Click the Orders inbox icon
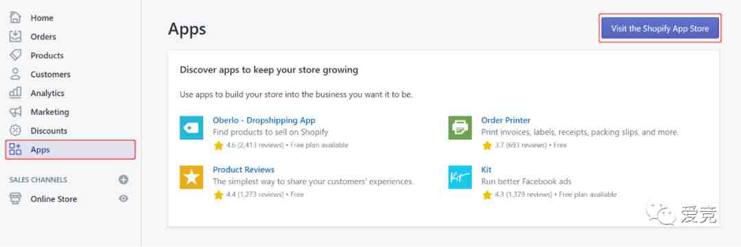 tap(16, 36)
